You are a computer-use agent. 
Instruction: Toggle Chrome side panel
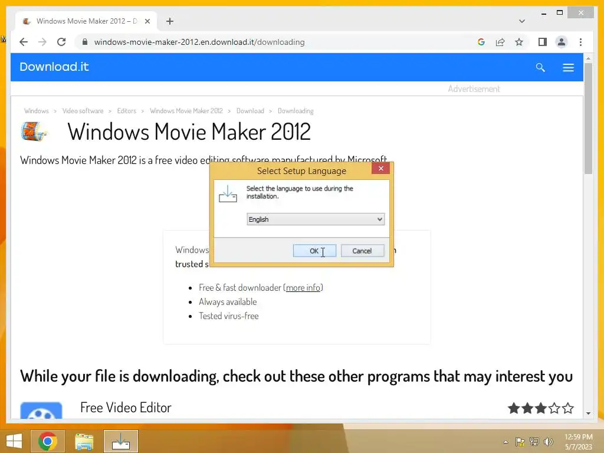(x=543, y=42)
